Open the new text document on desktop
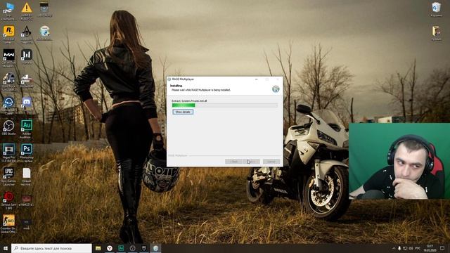Screen dimensions: 450x253 click(27, 176)
